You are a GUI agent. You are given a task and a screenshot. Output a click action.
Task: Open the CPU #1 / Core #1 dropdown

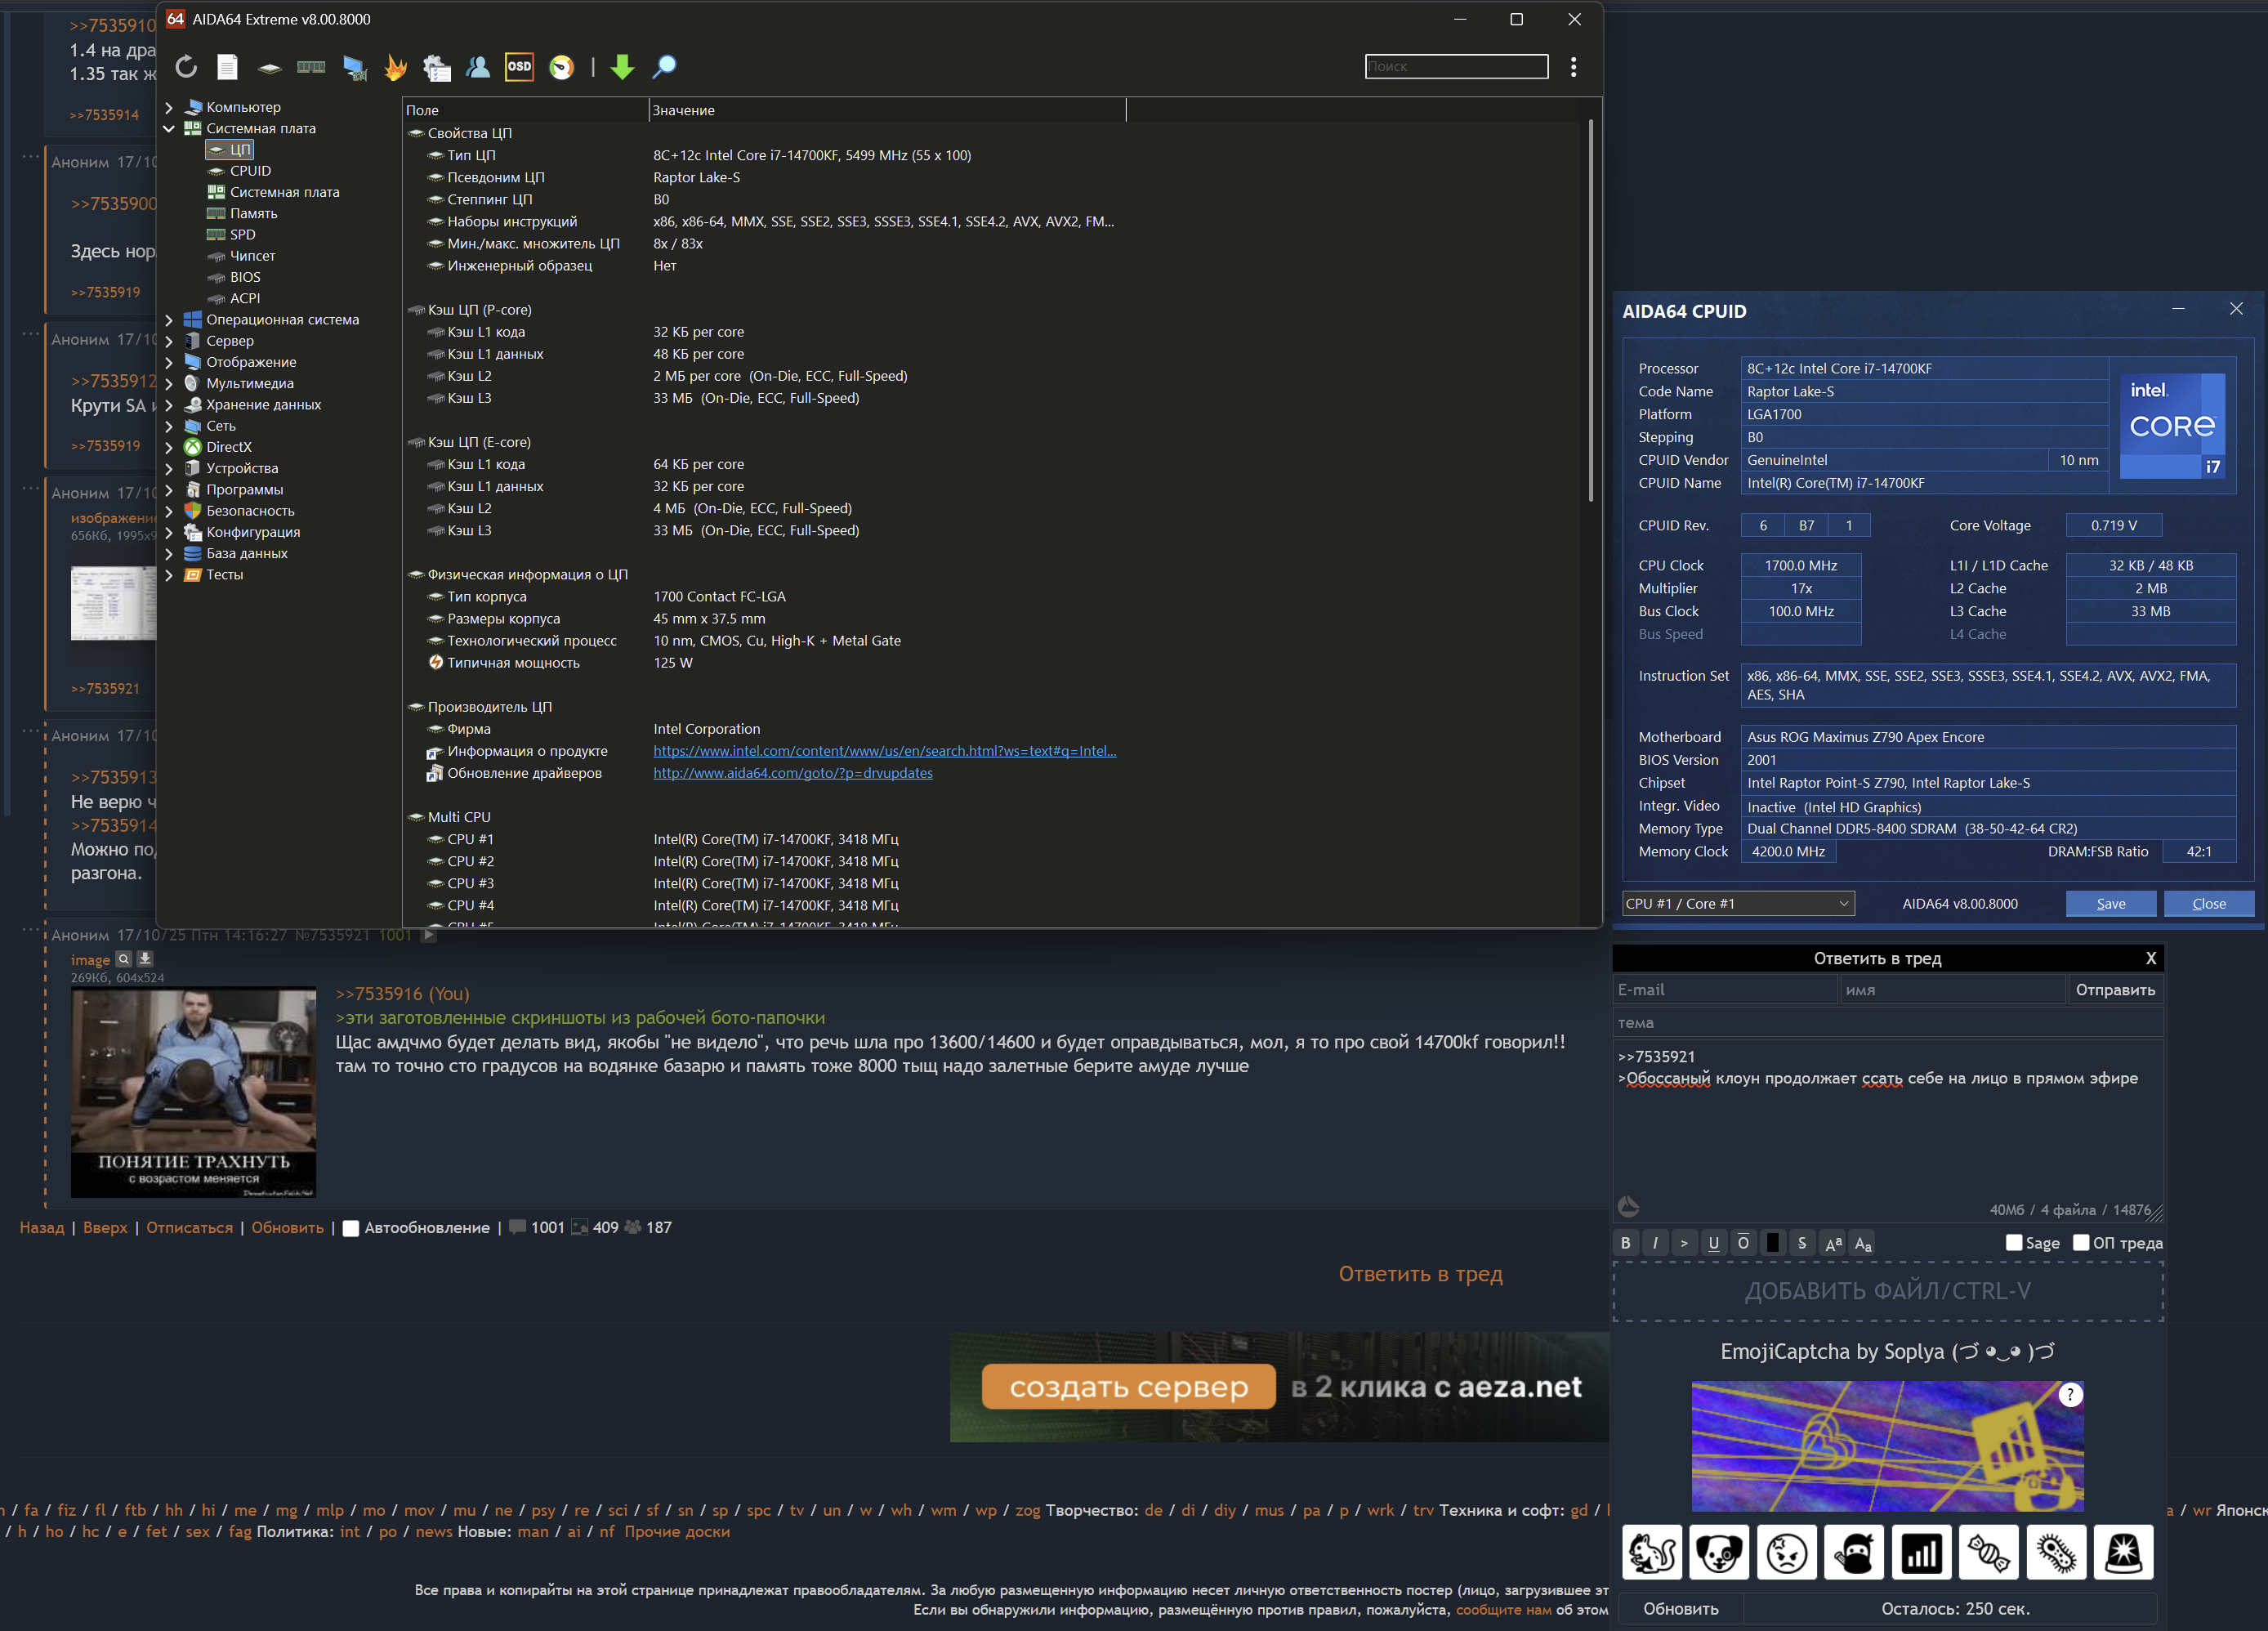tap(1737, 903)
